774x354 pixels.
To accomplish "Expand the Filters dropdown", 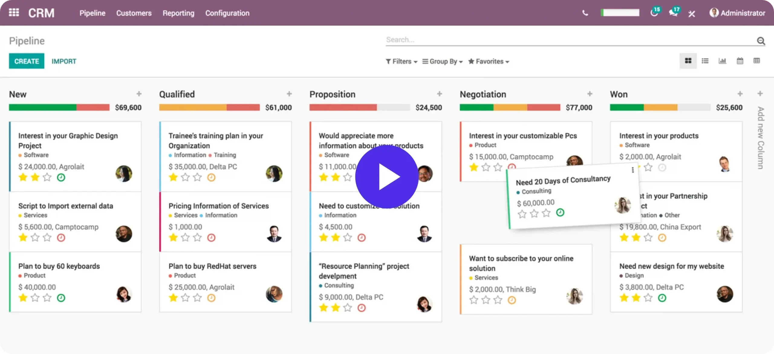I will pos(402,61).
